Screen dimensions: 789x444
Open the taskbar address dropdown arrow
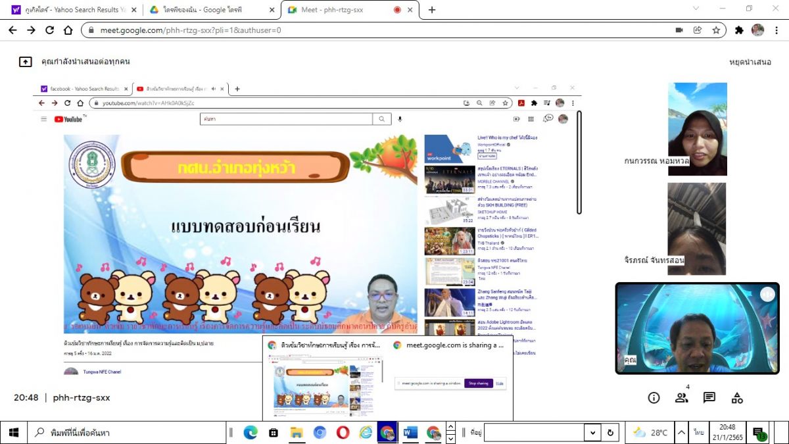point(593,432)
